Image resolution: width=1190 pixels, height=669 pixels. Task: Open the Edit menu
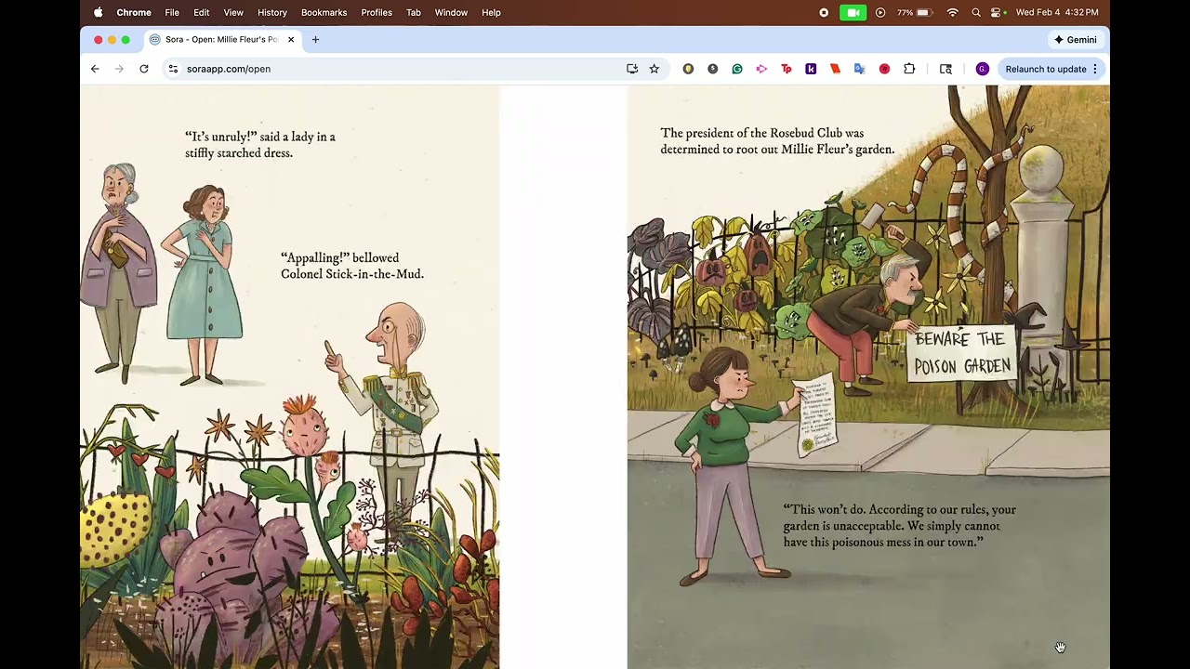tap(202, 13)
